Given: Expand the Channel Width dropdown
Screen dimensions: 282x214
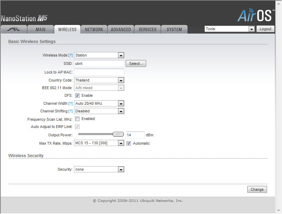Looking at the screenshot, I should click(99, 103).
